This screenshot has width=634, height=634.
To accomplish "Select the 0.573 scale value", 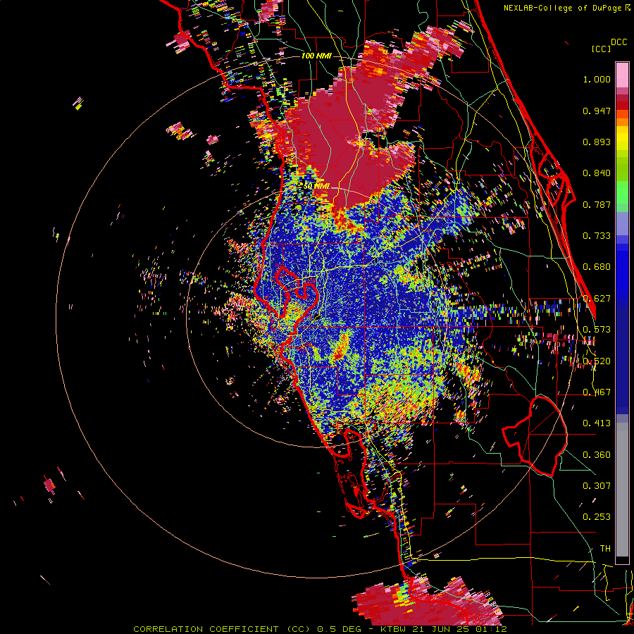I will pos(597,330).
